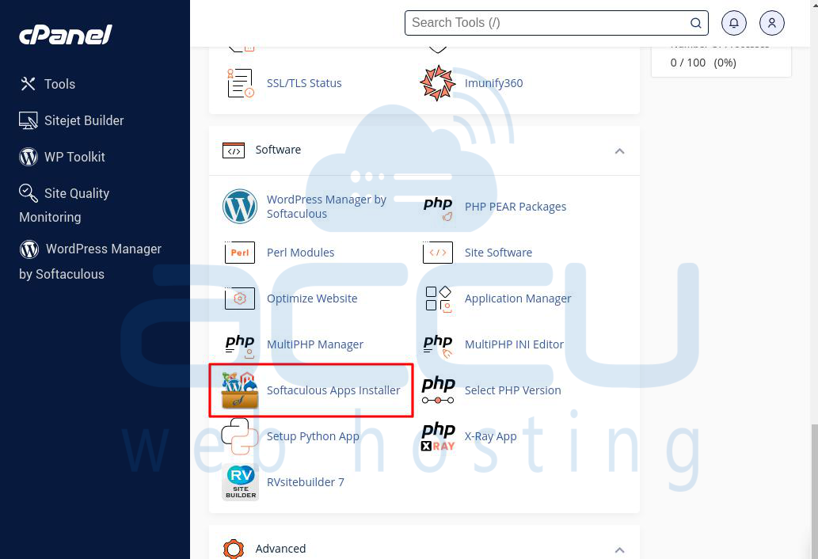Viewport: 818px width, 559px height.
Task: Click the RVsitebuilder 7 icon
Action: click(x=240, y=482)
